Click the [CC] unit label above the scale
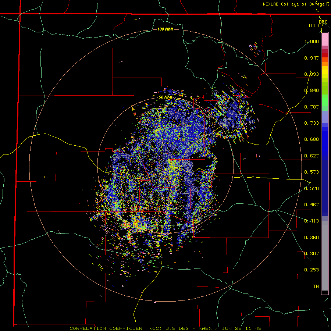The width and height of the screenshot is (331, 331). click(314, 25)
